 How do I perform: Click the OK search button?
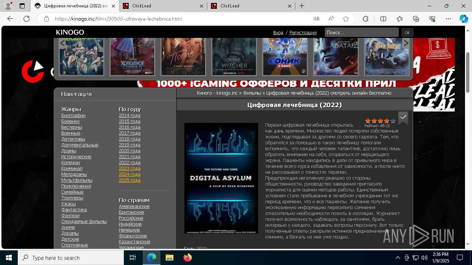[407, 32]
